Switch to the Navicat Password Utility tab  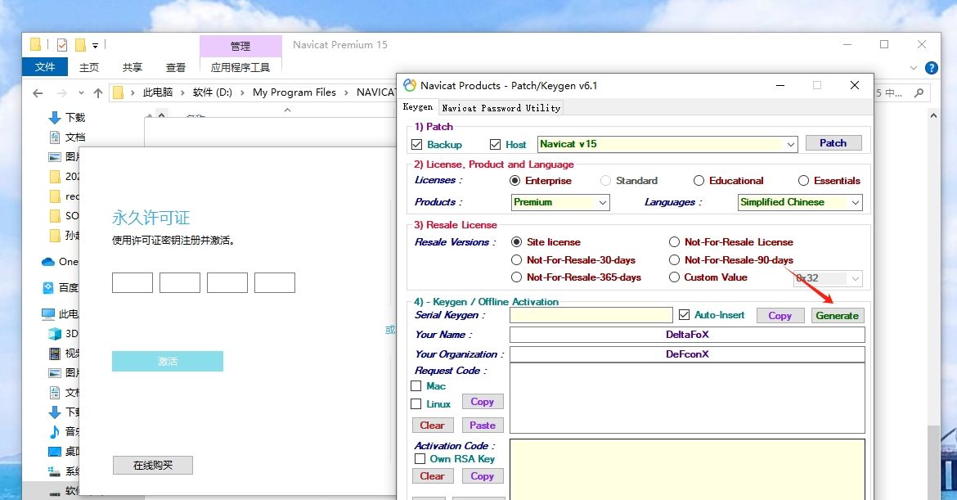point(501,108)
